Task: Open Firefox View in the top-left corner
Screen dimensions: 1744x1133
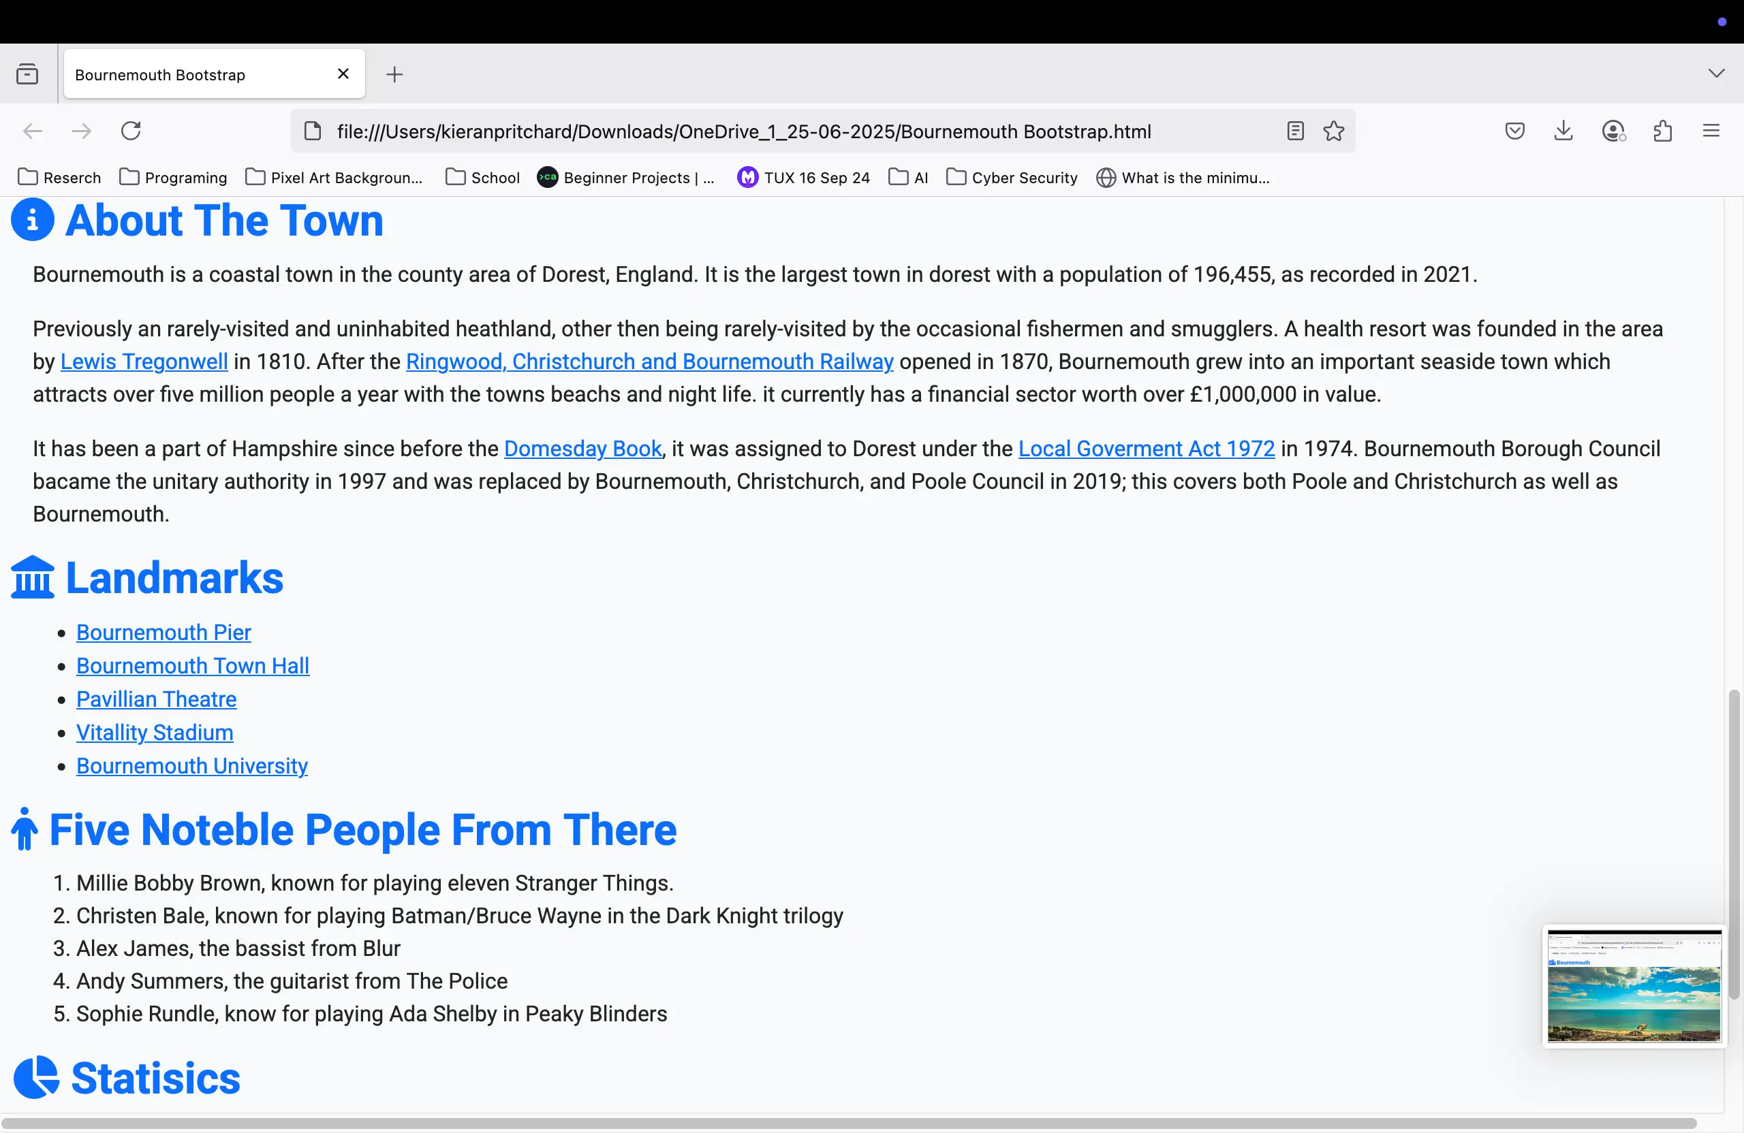Action: [27, 74]
